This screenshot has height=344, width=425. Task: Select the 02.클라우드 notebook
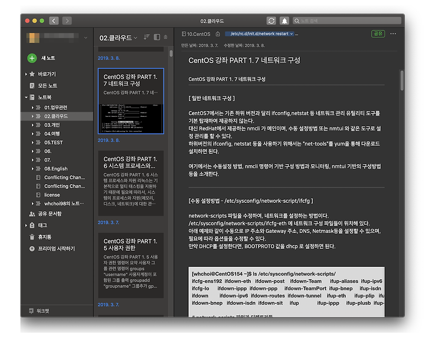click(57, 116)
